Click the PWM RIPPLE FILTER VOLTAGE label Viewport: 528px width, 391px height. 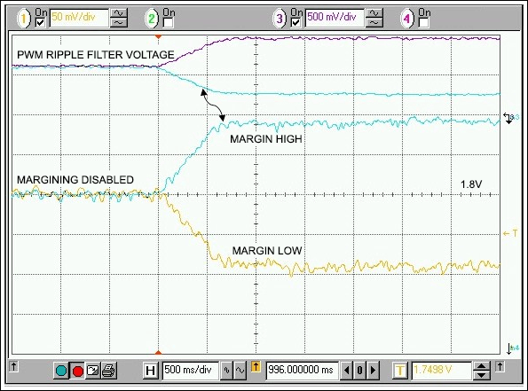pos(96,54)
